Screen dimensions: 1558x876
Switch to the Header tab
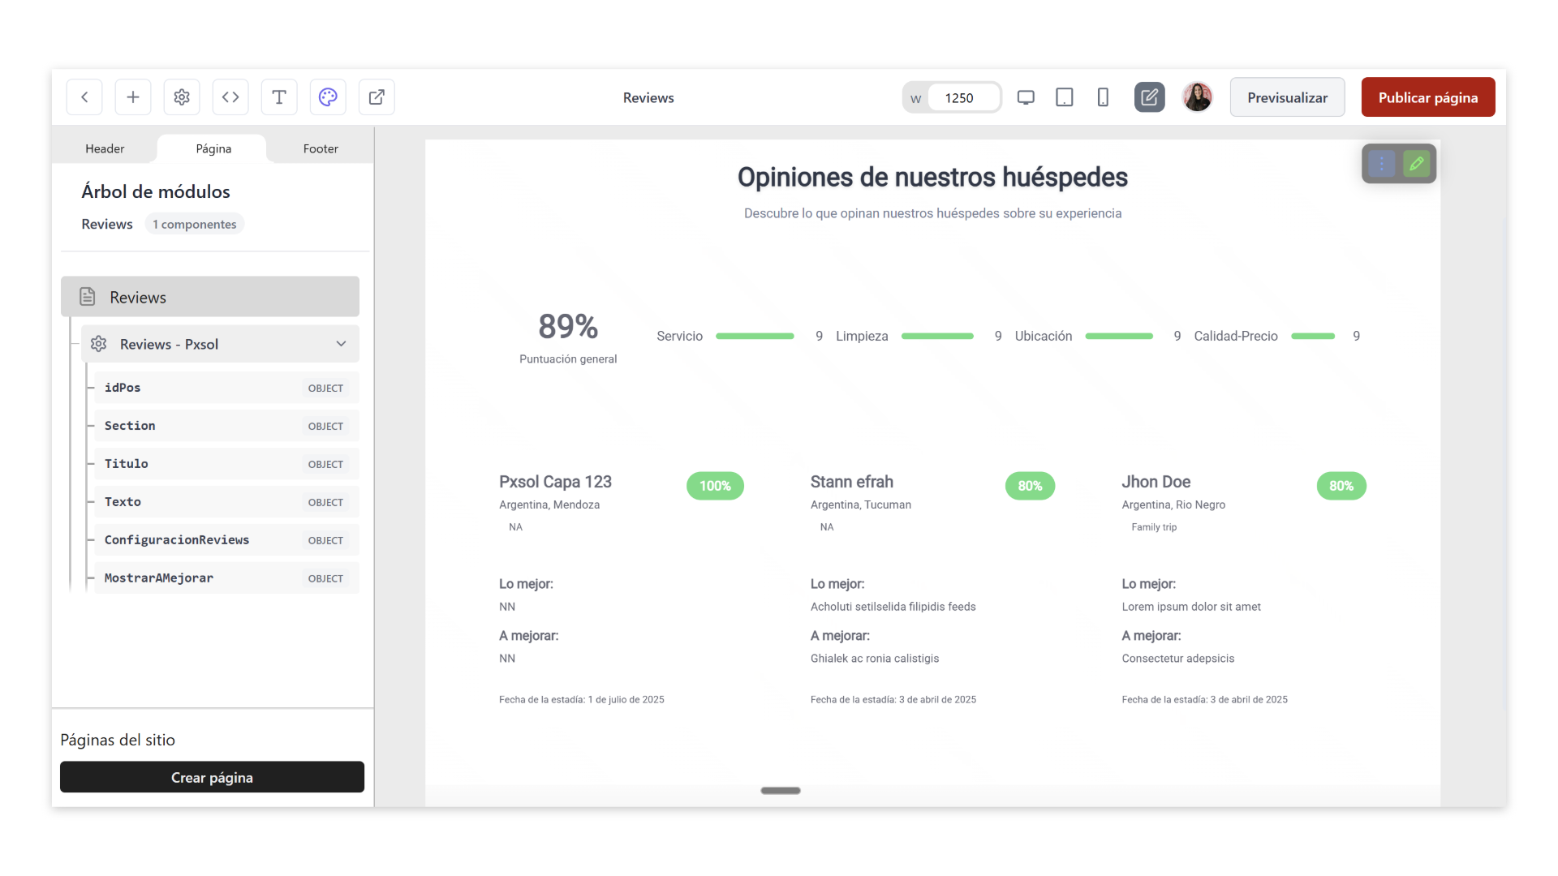pos(105,148)
